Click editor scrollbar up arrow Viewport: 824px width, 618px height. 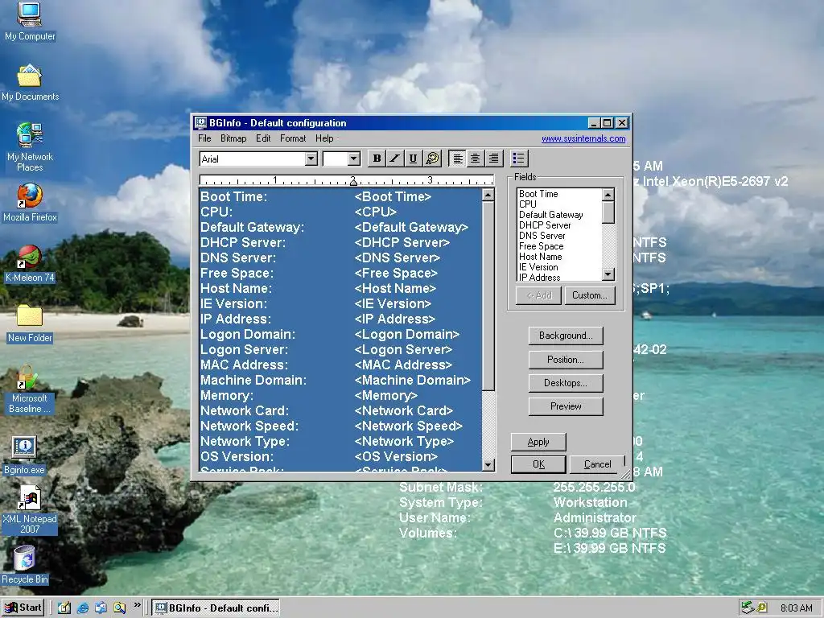(x=488, y=195)
